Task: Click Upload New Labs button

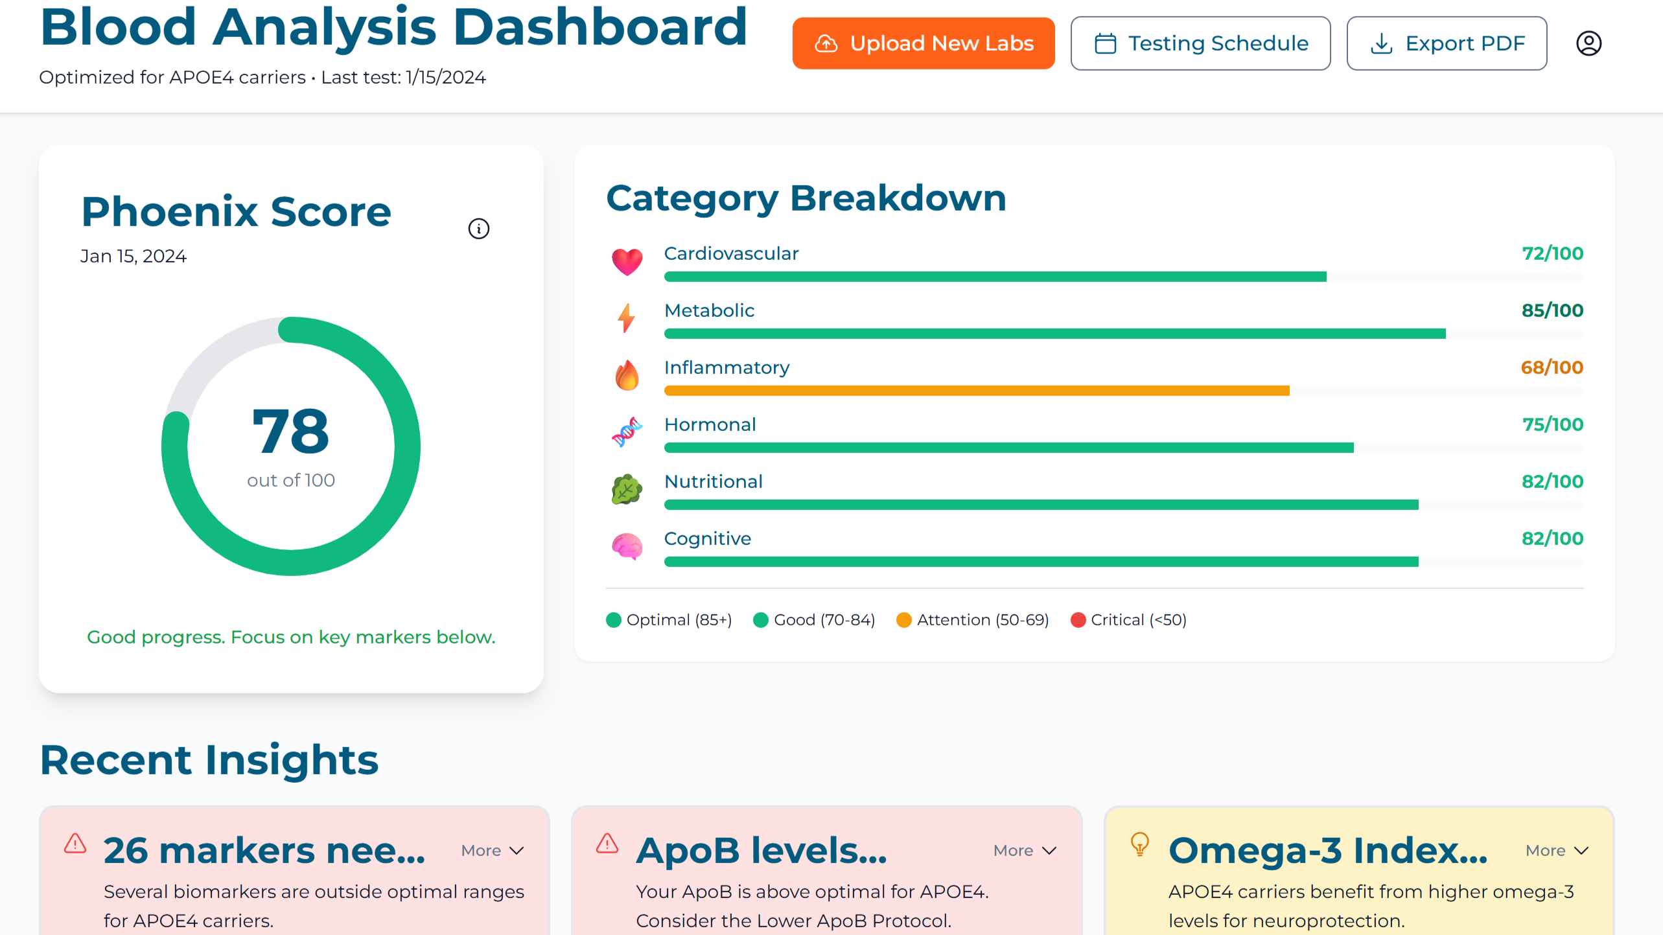Action: coord(923,43)
